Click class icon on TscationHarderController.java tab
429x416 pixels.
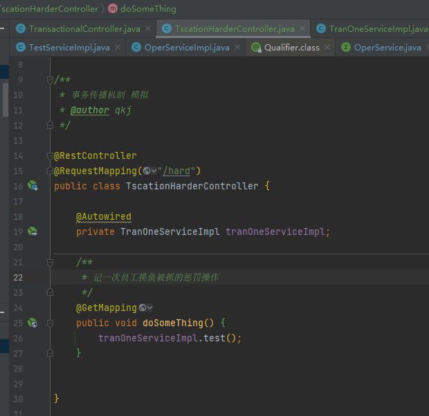167,28
